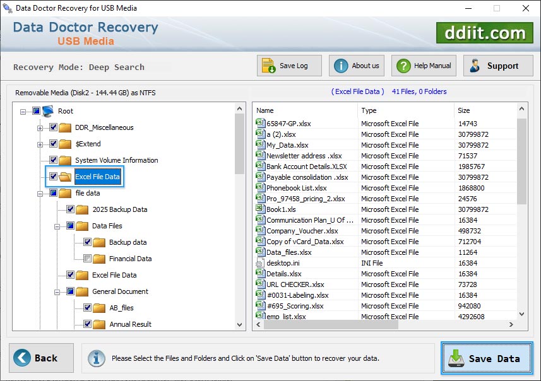Click the file list horizontal scrollbar thumb
The width and height of the screenshot is (541, 381).
pyautogui.click(x=331, y=324)
